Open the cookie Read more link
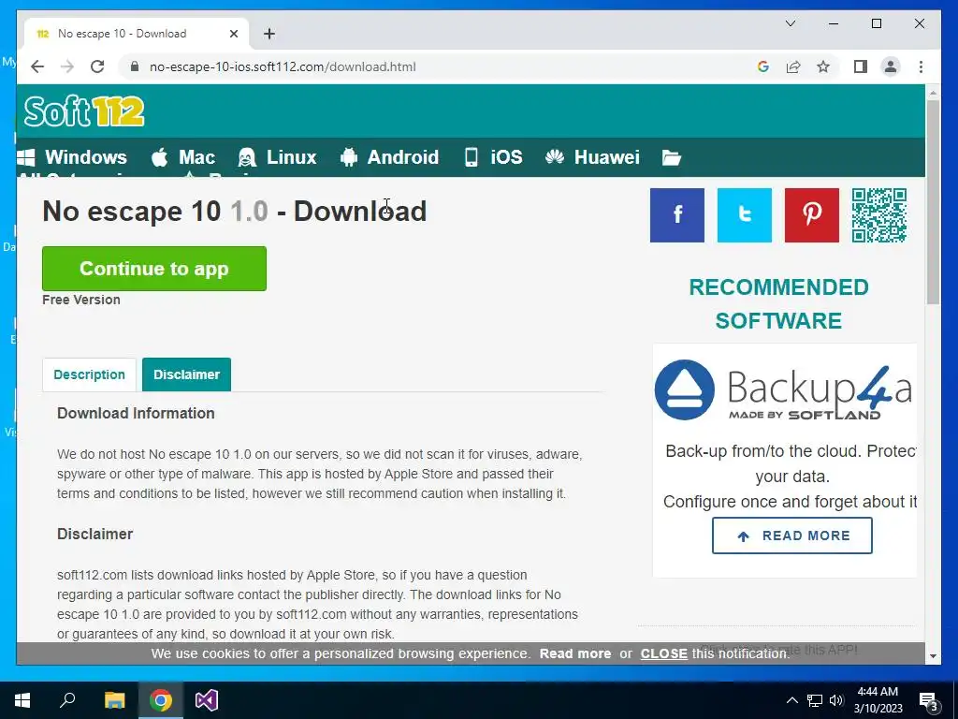The height and width of the screenshot is (719, 958). point(575,653)
